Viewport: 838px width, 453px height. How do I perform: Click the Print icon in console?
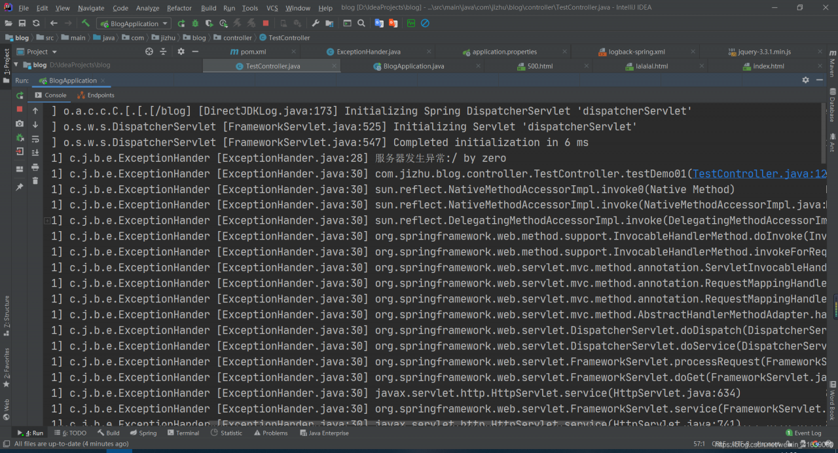pyautogui.click(x=35, y=167)
